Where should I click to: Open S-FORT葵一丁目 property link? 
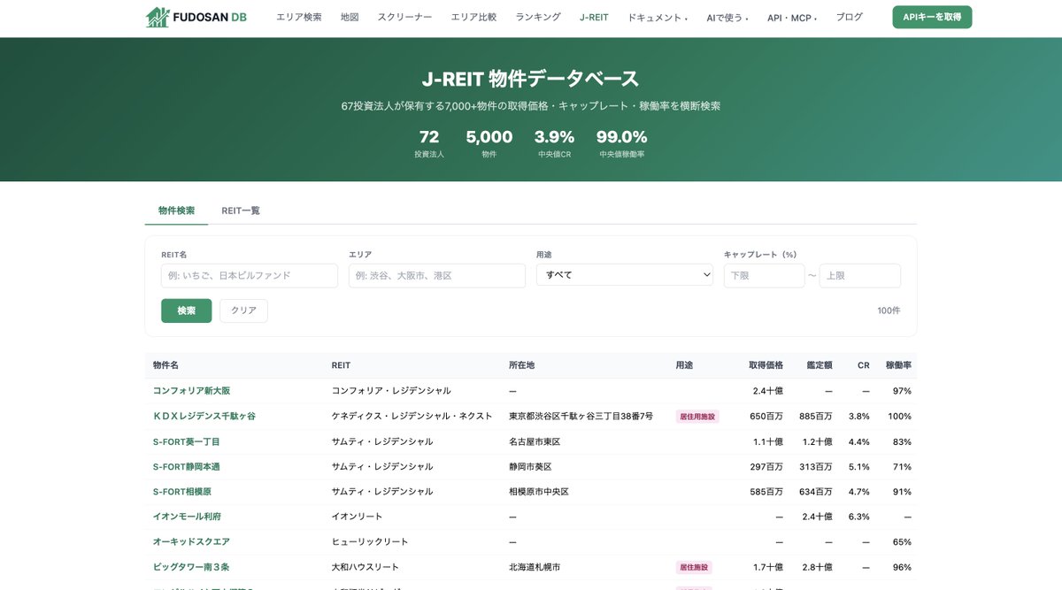pyautogui.click(x=186, y=441)
